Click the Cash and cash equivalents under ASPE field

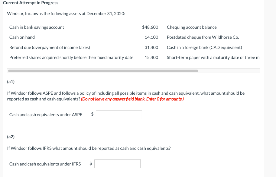[x=119, y=114]
